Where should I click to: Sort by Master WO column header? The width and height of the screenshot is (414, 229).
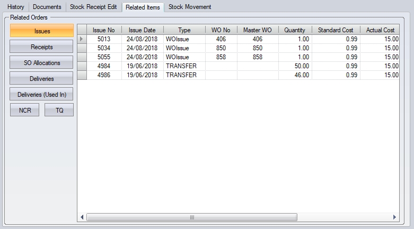[258, 30]
